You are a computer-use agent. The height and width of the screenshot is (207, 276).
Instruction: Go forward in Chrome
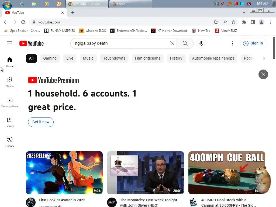[15, 22]
